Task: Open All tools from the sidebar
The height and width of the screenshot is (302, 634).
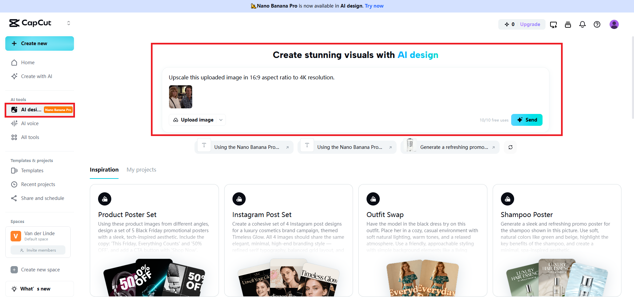Action: [30, 137]
